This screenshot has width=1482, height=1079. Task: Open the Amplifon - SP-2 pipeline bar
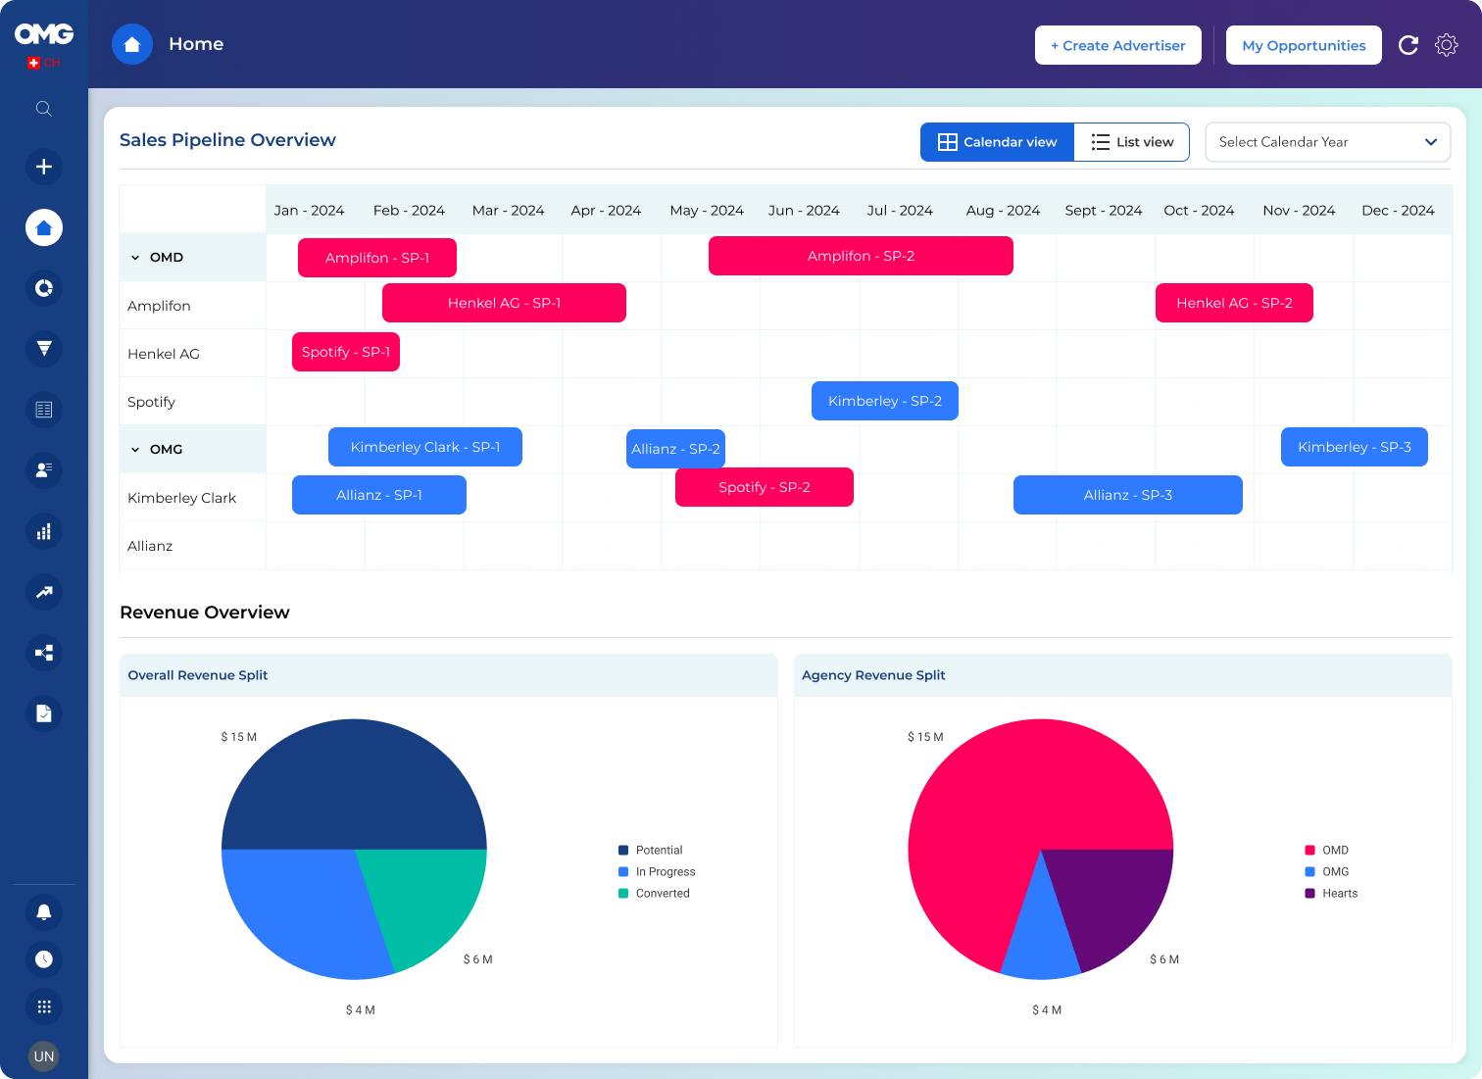tap(861, 256)
